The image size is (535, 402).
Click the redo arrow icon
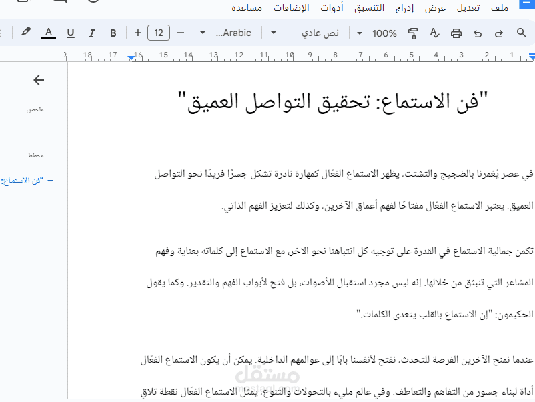pos(499,33)
